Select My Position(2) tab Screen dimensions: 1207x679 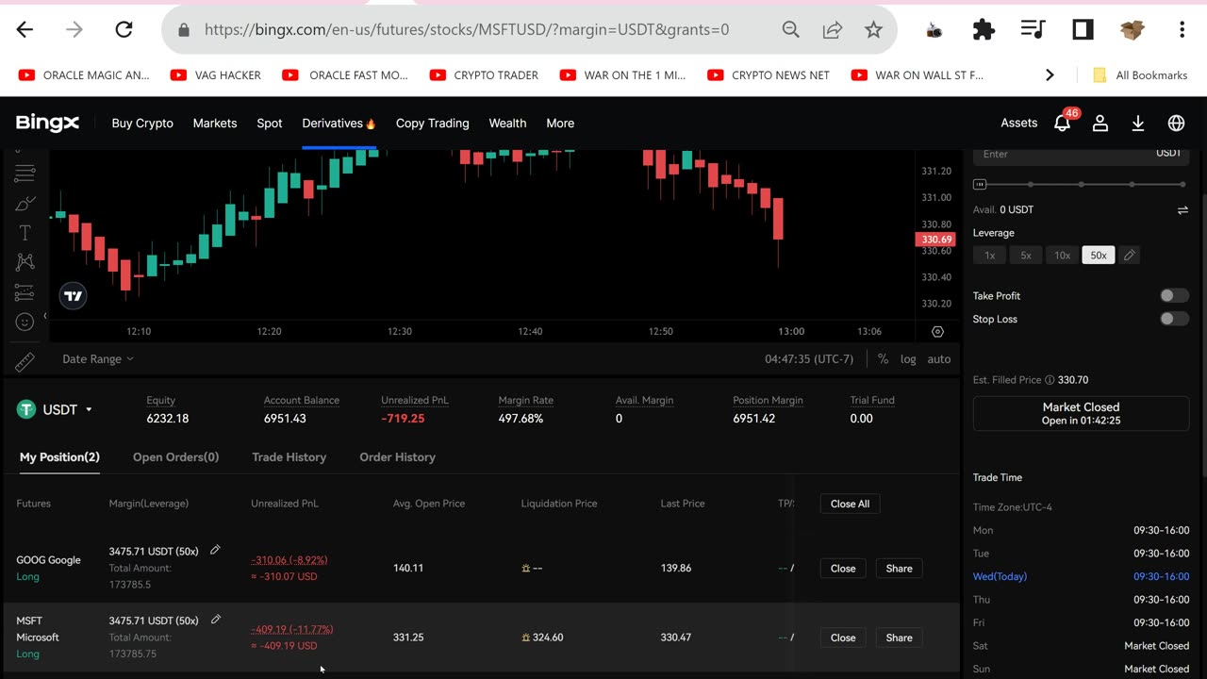pos(59,457)
